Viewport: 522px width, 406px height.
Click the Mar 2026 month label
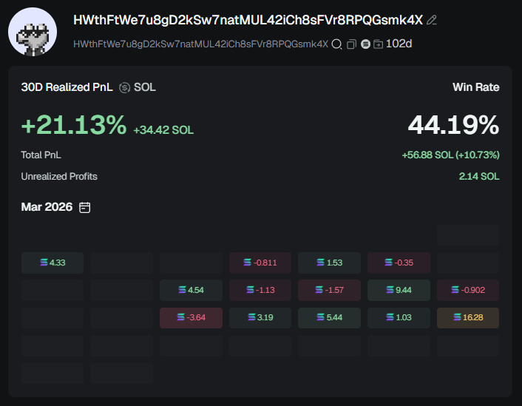(47, 207)
